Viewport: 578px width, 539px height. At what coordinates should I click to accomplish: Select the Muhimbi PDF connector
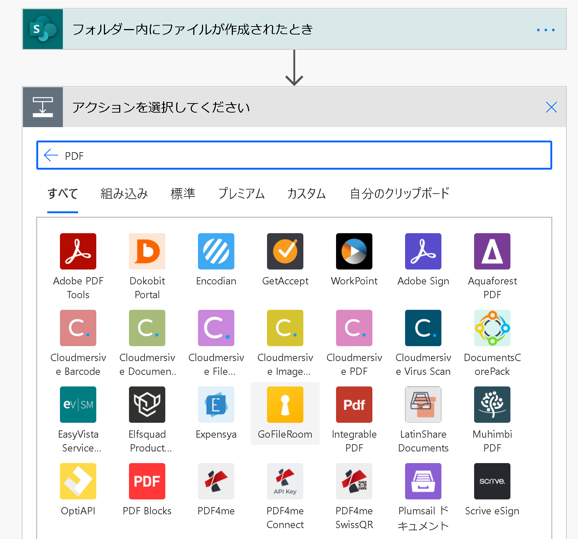[492, 405]
